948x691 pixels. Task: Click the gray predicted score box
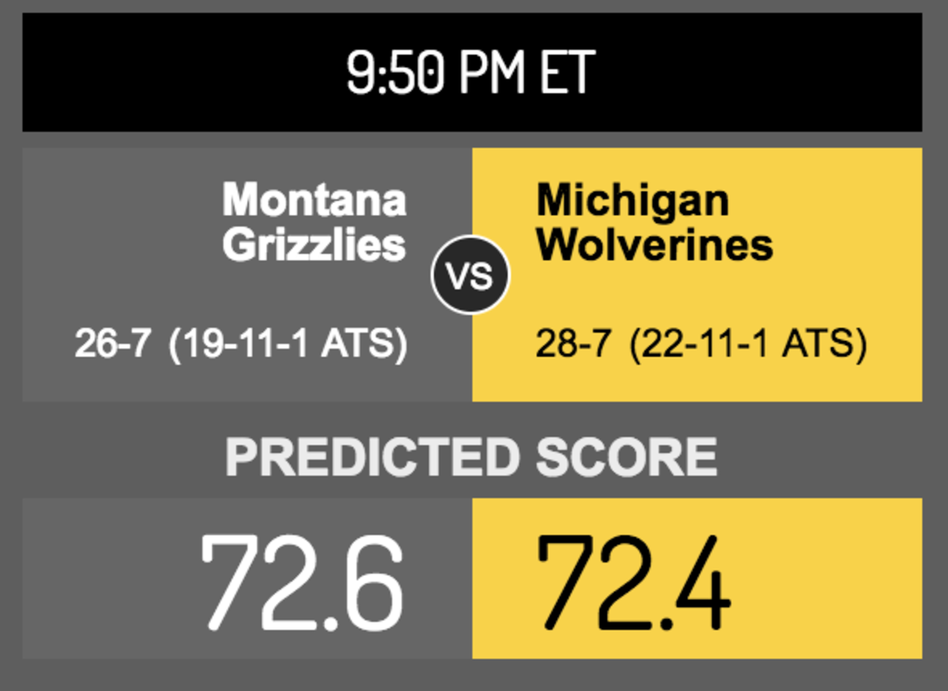click(247, 578)
